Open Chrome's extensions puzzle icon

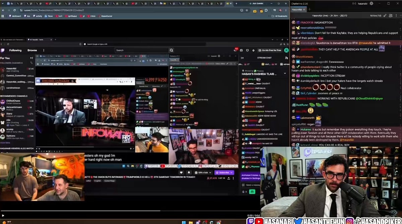[x=266, y=10]
